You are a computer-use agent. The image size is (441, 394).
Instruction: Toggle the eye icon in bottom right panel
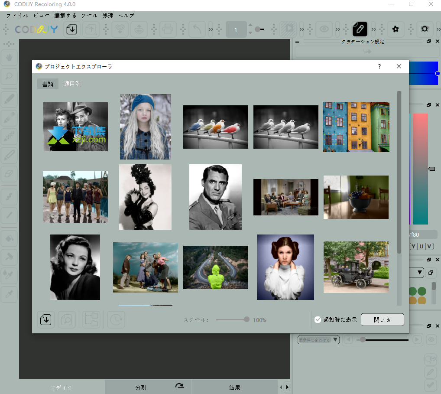tap(431, 339)
